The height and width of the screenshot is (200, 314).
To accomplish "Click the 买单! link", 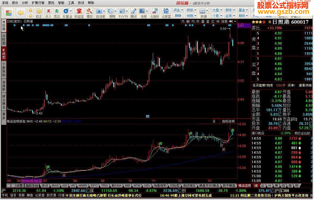I will pyautogui.click(x=291, y=85).
